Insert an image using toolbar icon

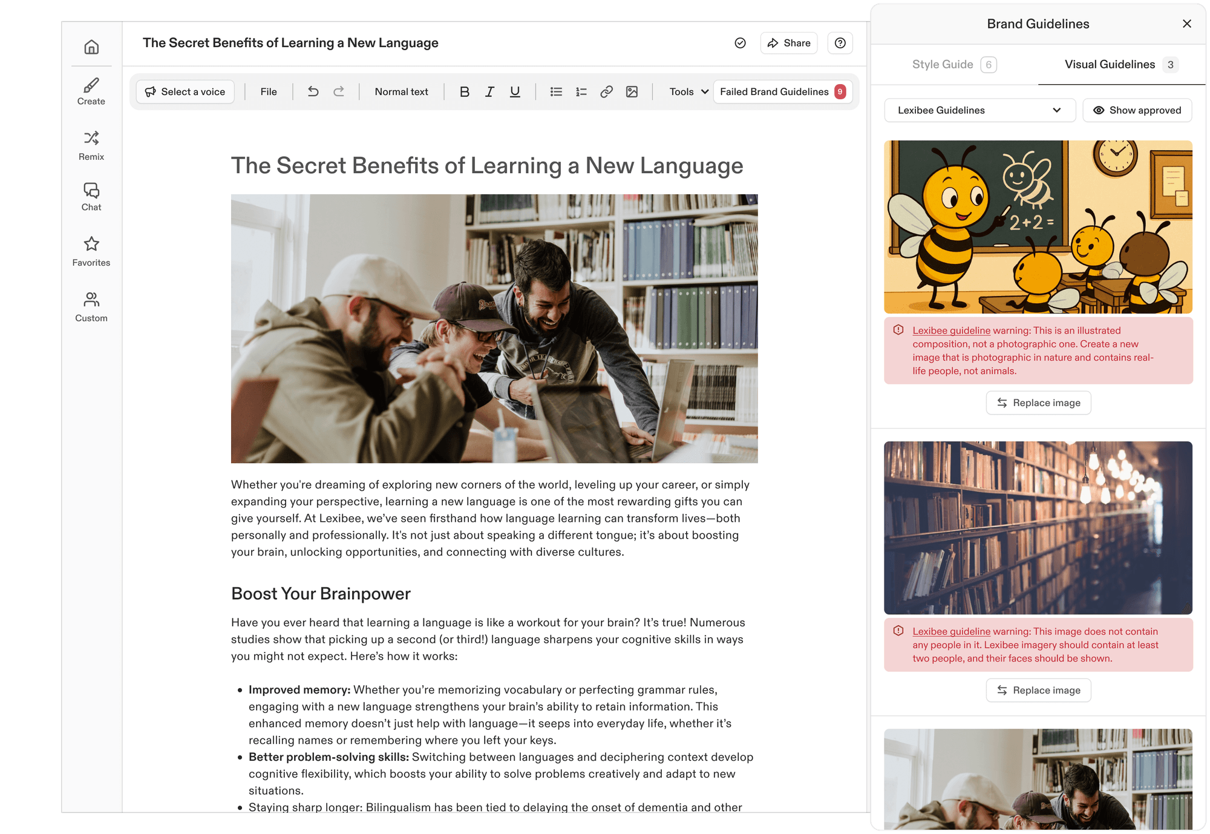coord(632,91)
